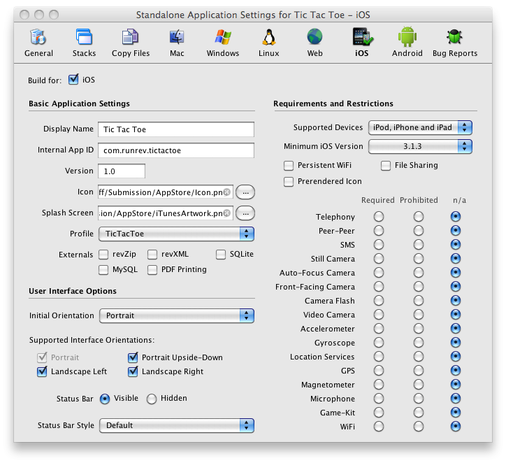Viewport: 506px width, 463px height.
Task: Set GPS to n/a
Action: click(456, 371)
